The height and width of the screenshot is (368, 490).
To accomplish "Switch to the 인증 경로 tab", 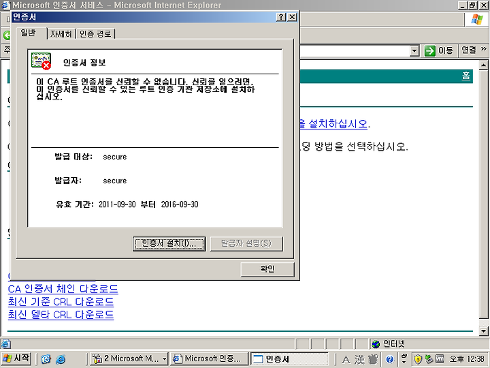I will click(95, 34).
